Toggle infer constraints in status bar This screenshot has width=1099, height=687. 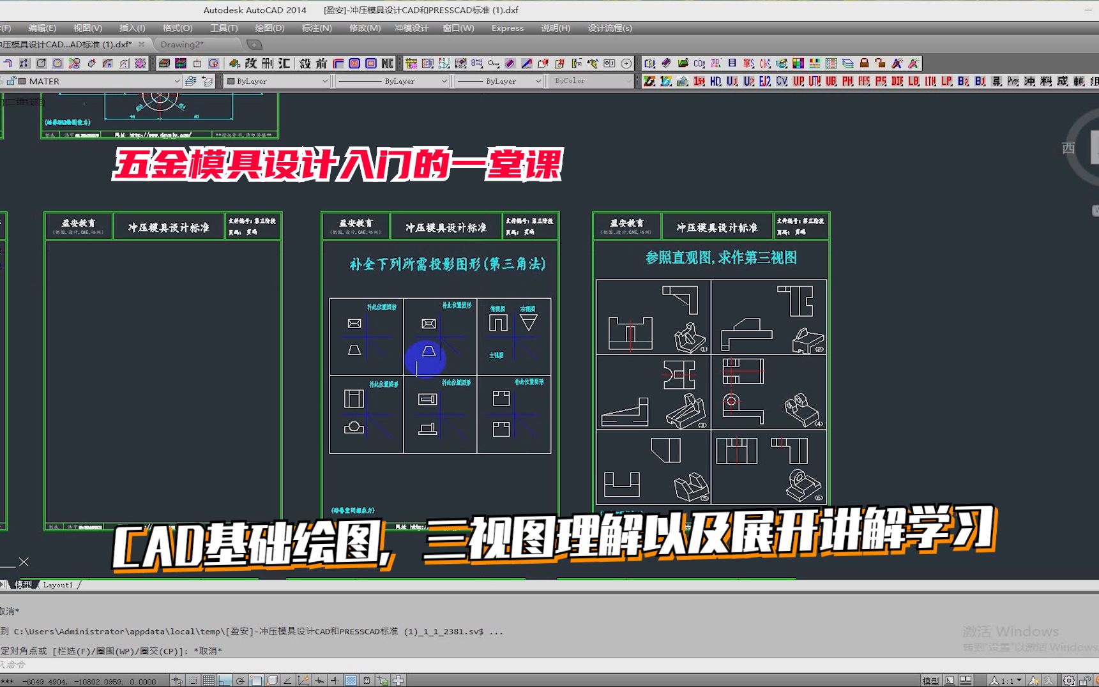(178, 681)
